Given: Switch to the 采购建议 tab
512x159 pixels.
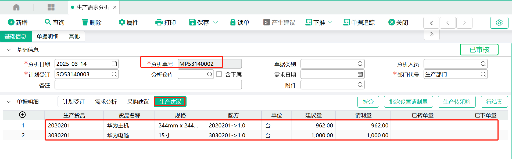Looking at the screenshot, I should click(x=138, y=102).
